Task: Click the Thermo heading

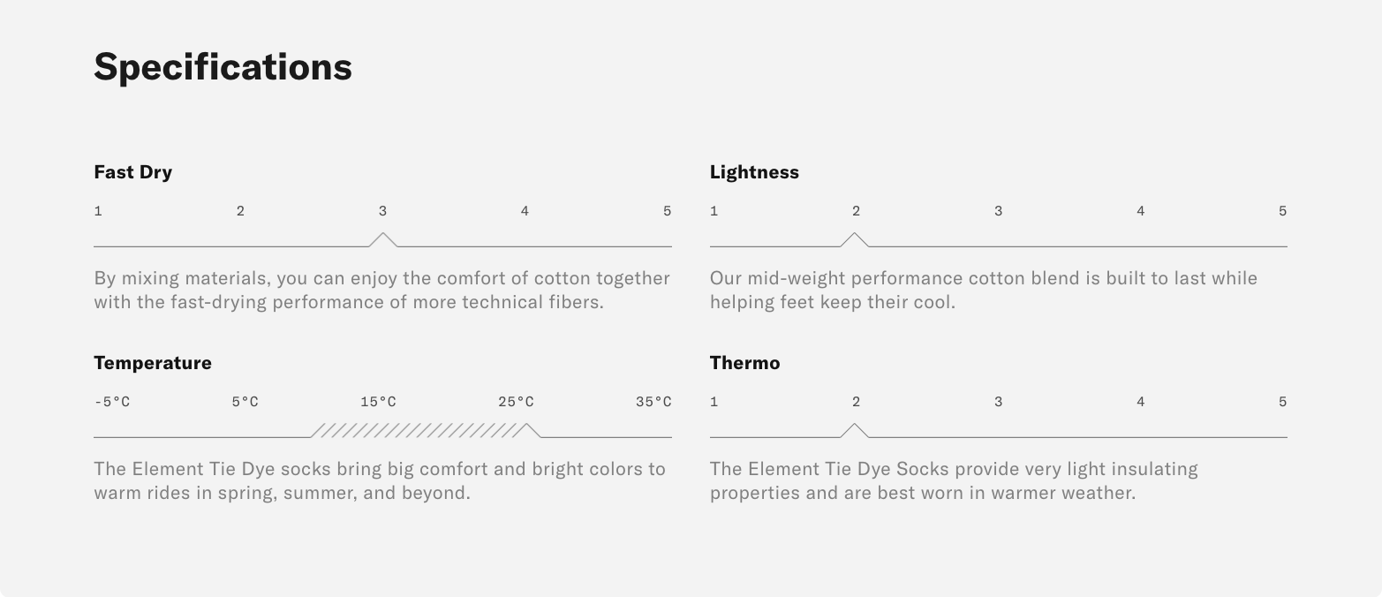Action: pyautogui.click(x=744, y=363)
